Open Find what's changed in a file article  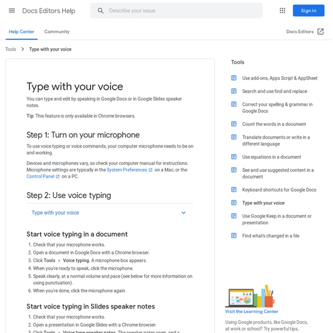point(271,236)
